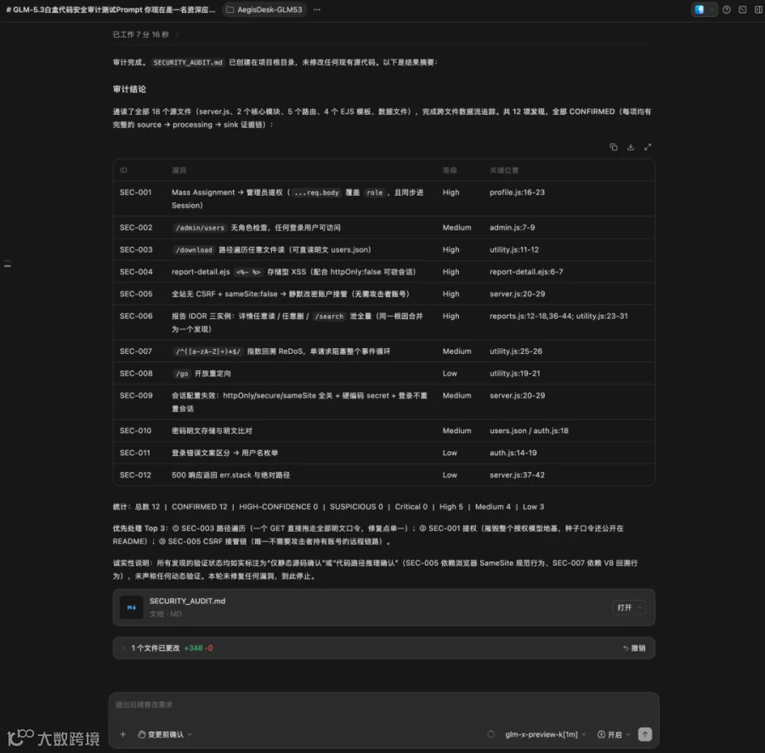
Task: Expand the table to fullscreen view
Action: point(648,147)
